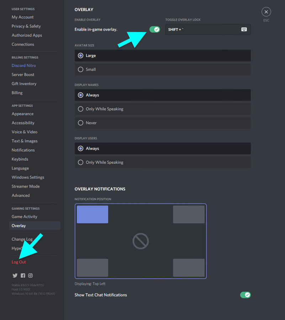View the Change Log
Viewport: 285px width, 320px height.
click(23, 239)
